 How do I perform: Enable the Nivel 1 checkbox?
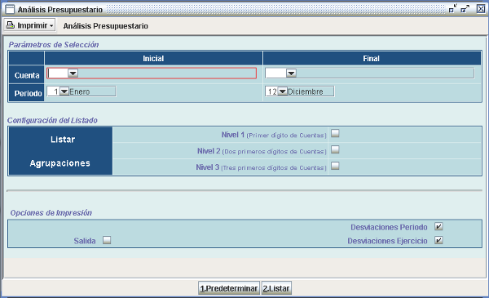(x=335, y=133)
